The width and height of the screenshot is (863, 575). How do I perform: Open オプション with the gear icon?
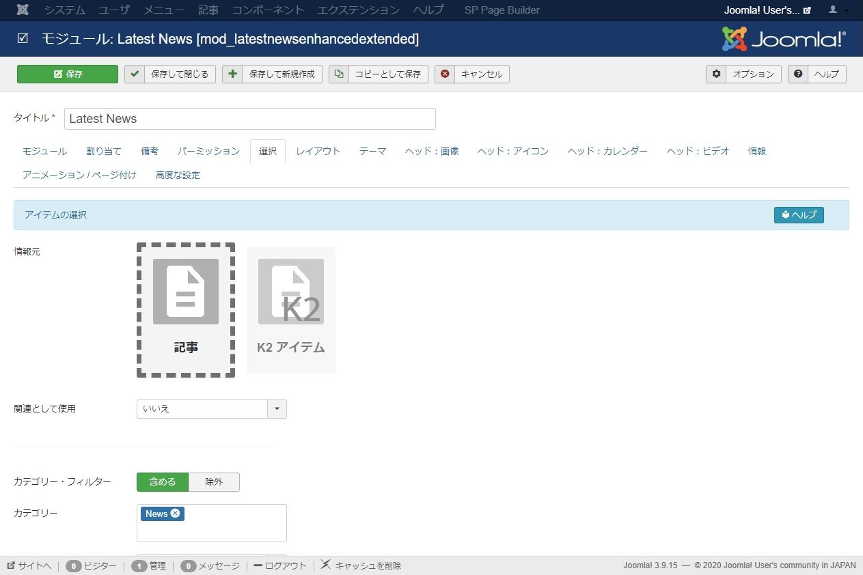pyautogui.click(x=743, y=74)
